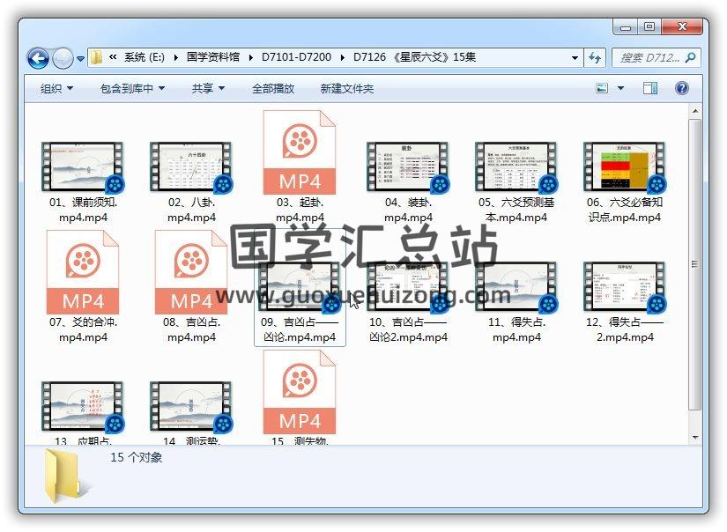
Task: Open the Help icon
Action: 681,88
